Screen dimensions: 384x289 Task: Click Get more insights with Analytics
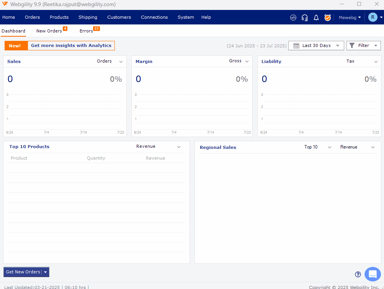[71, 46]
